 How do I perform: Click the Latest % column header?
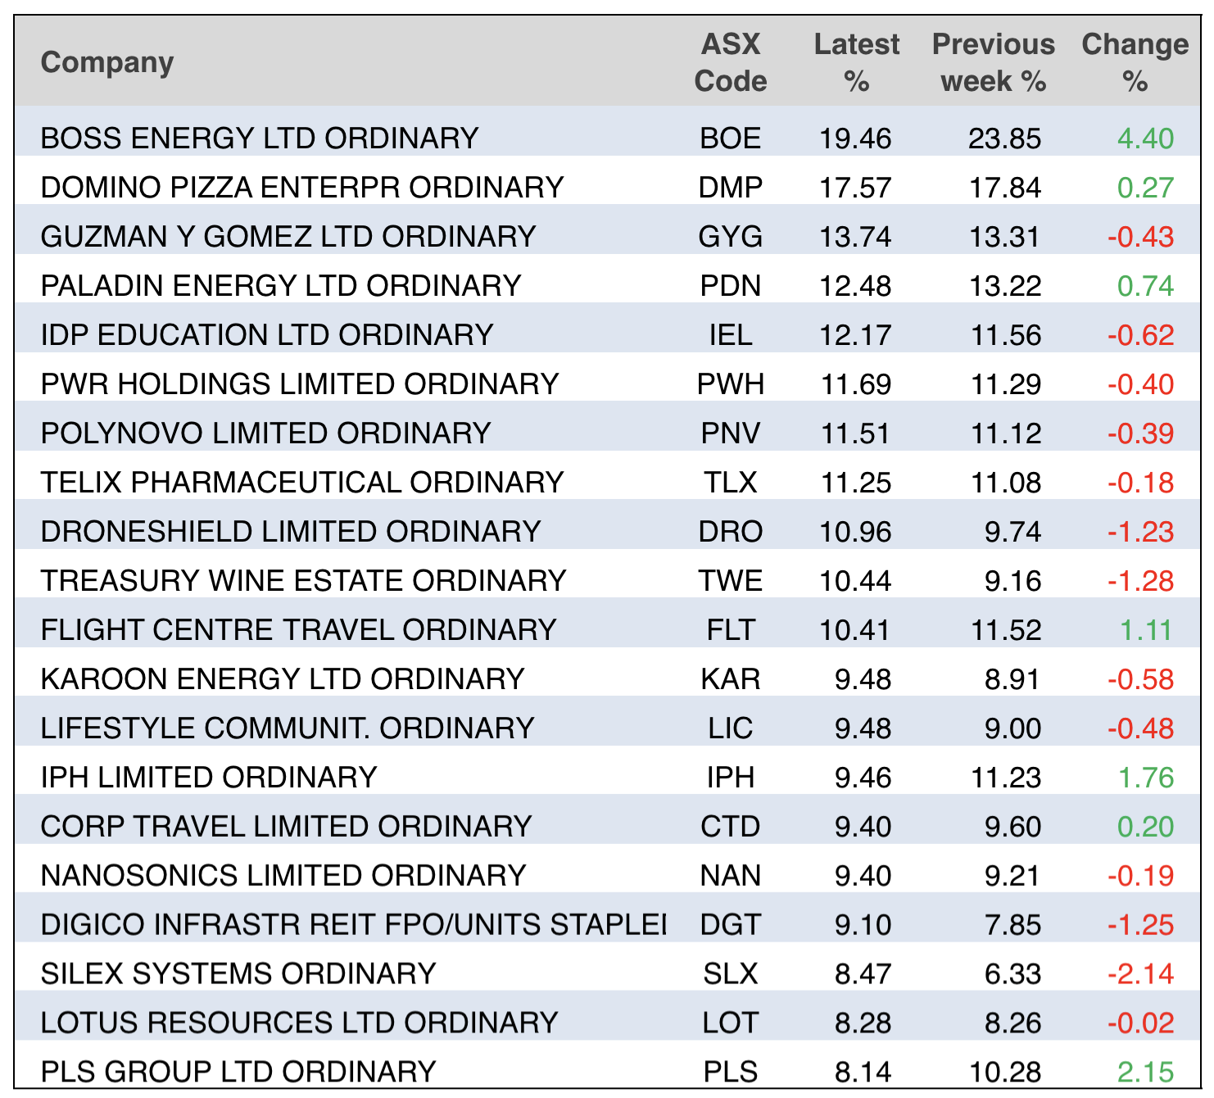856,63
